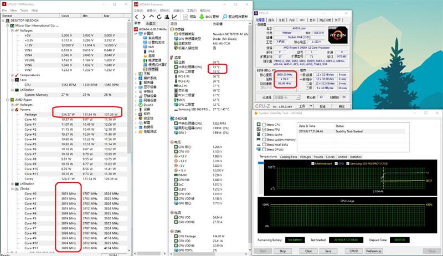Collapse 计算机 node in AIDA64 tree

[136, 34]
